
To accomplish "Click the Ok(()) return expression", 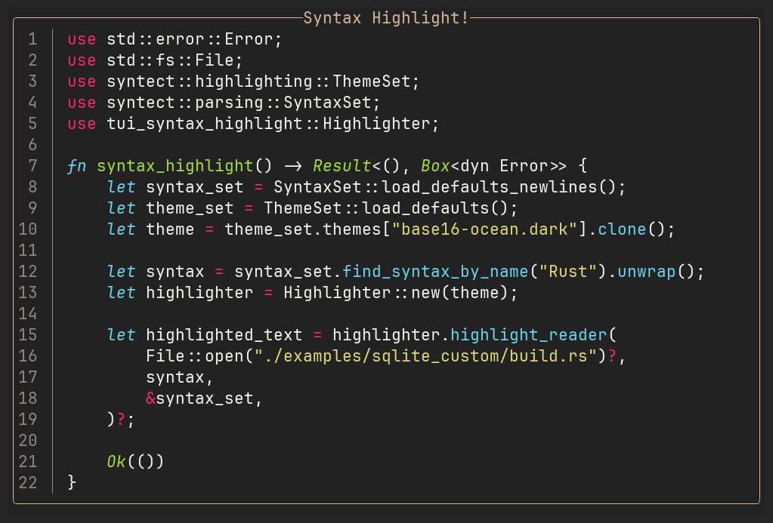I will (135, 461).
